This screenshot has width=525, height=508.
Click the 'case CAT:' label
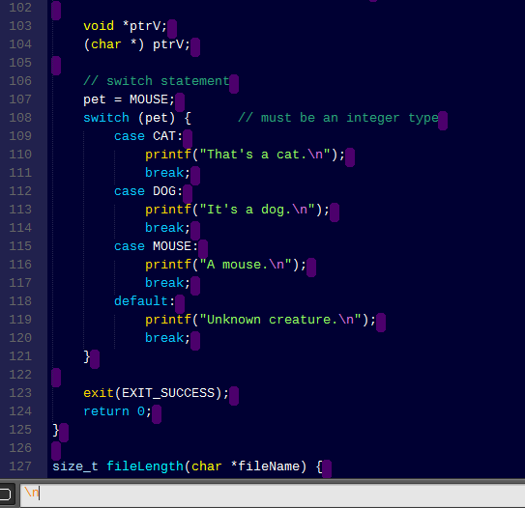click(x=148, y=136)
